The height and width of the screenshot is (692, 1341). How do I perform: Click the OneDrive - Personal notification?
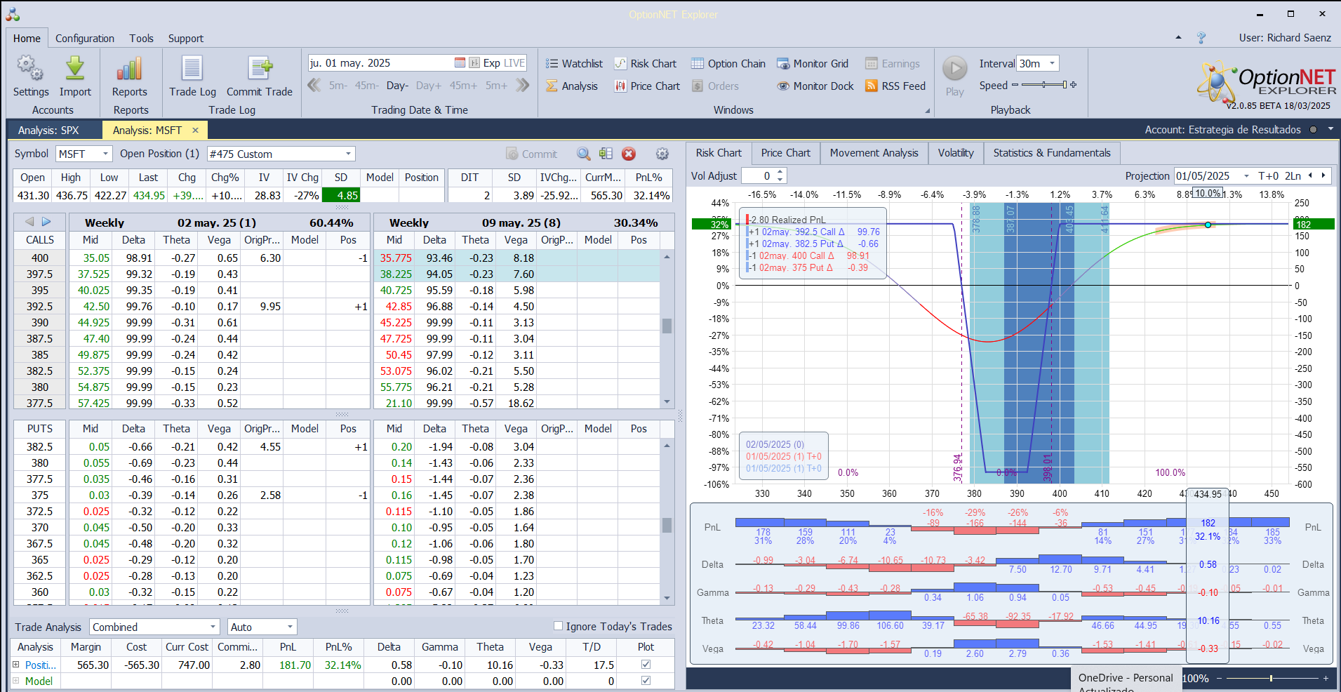click(x=1126, y=678)
